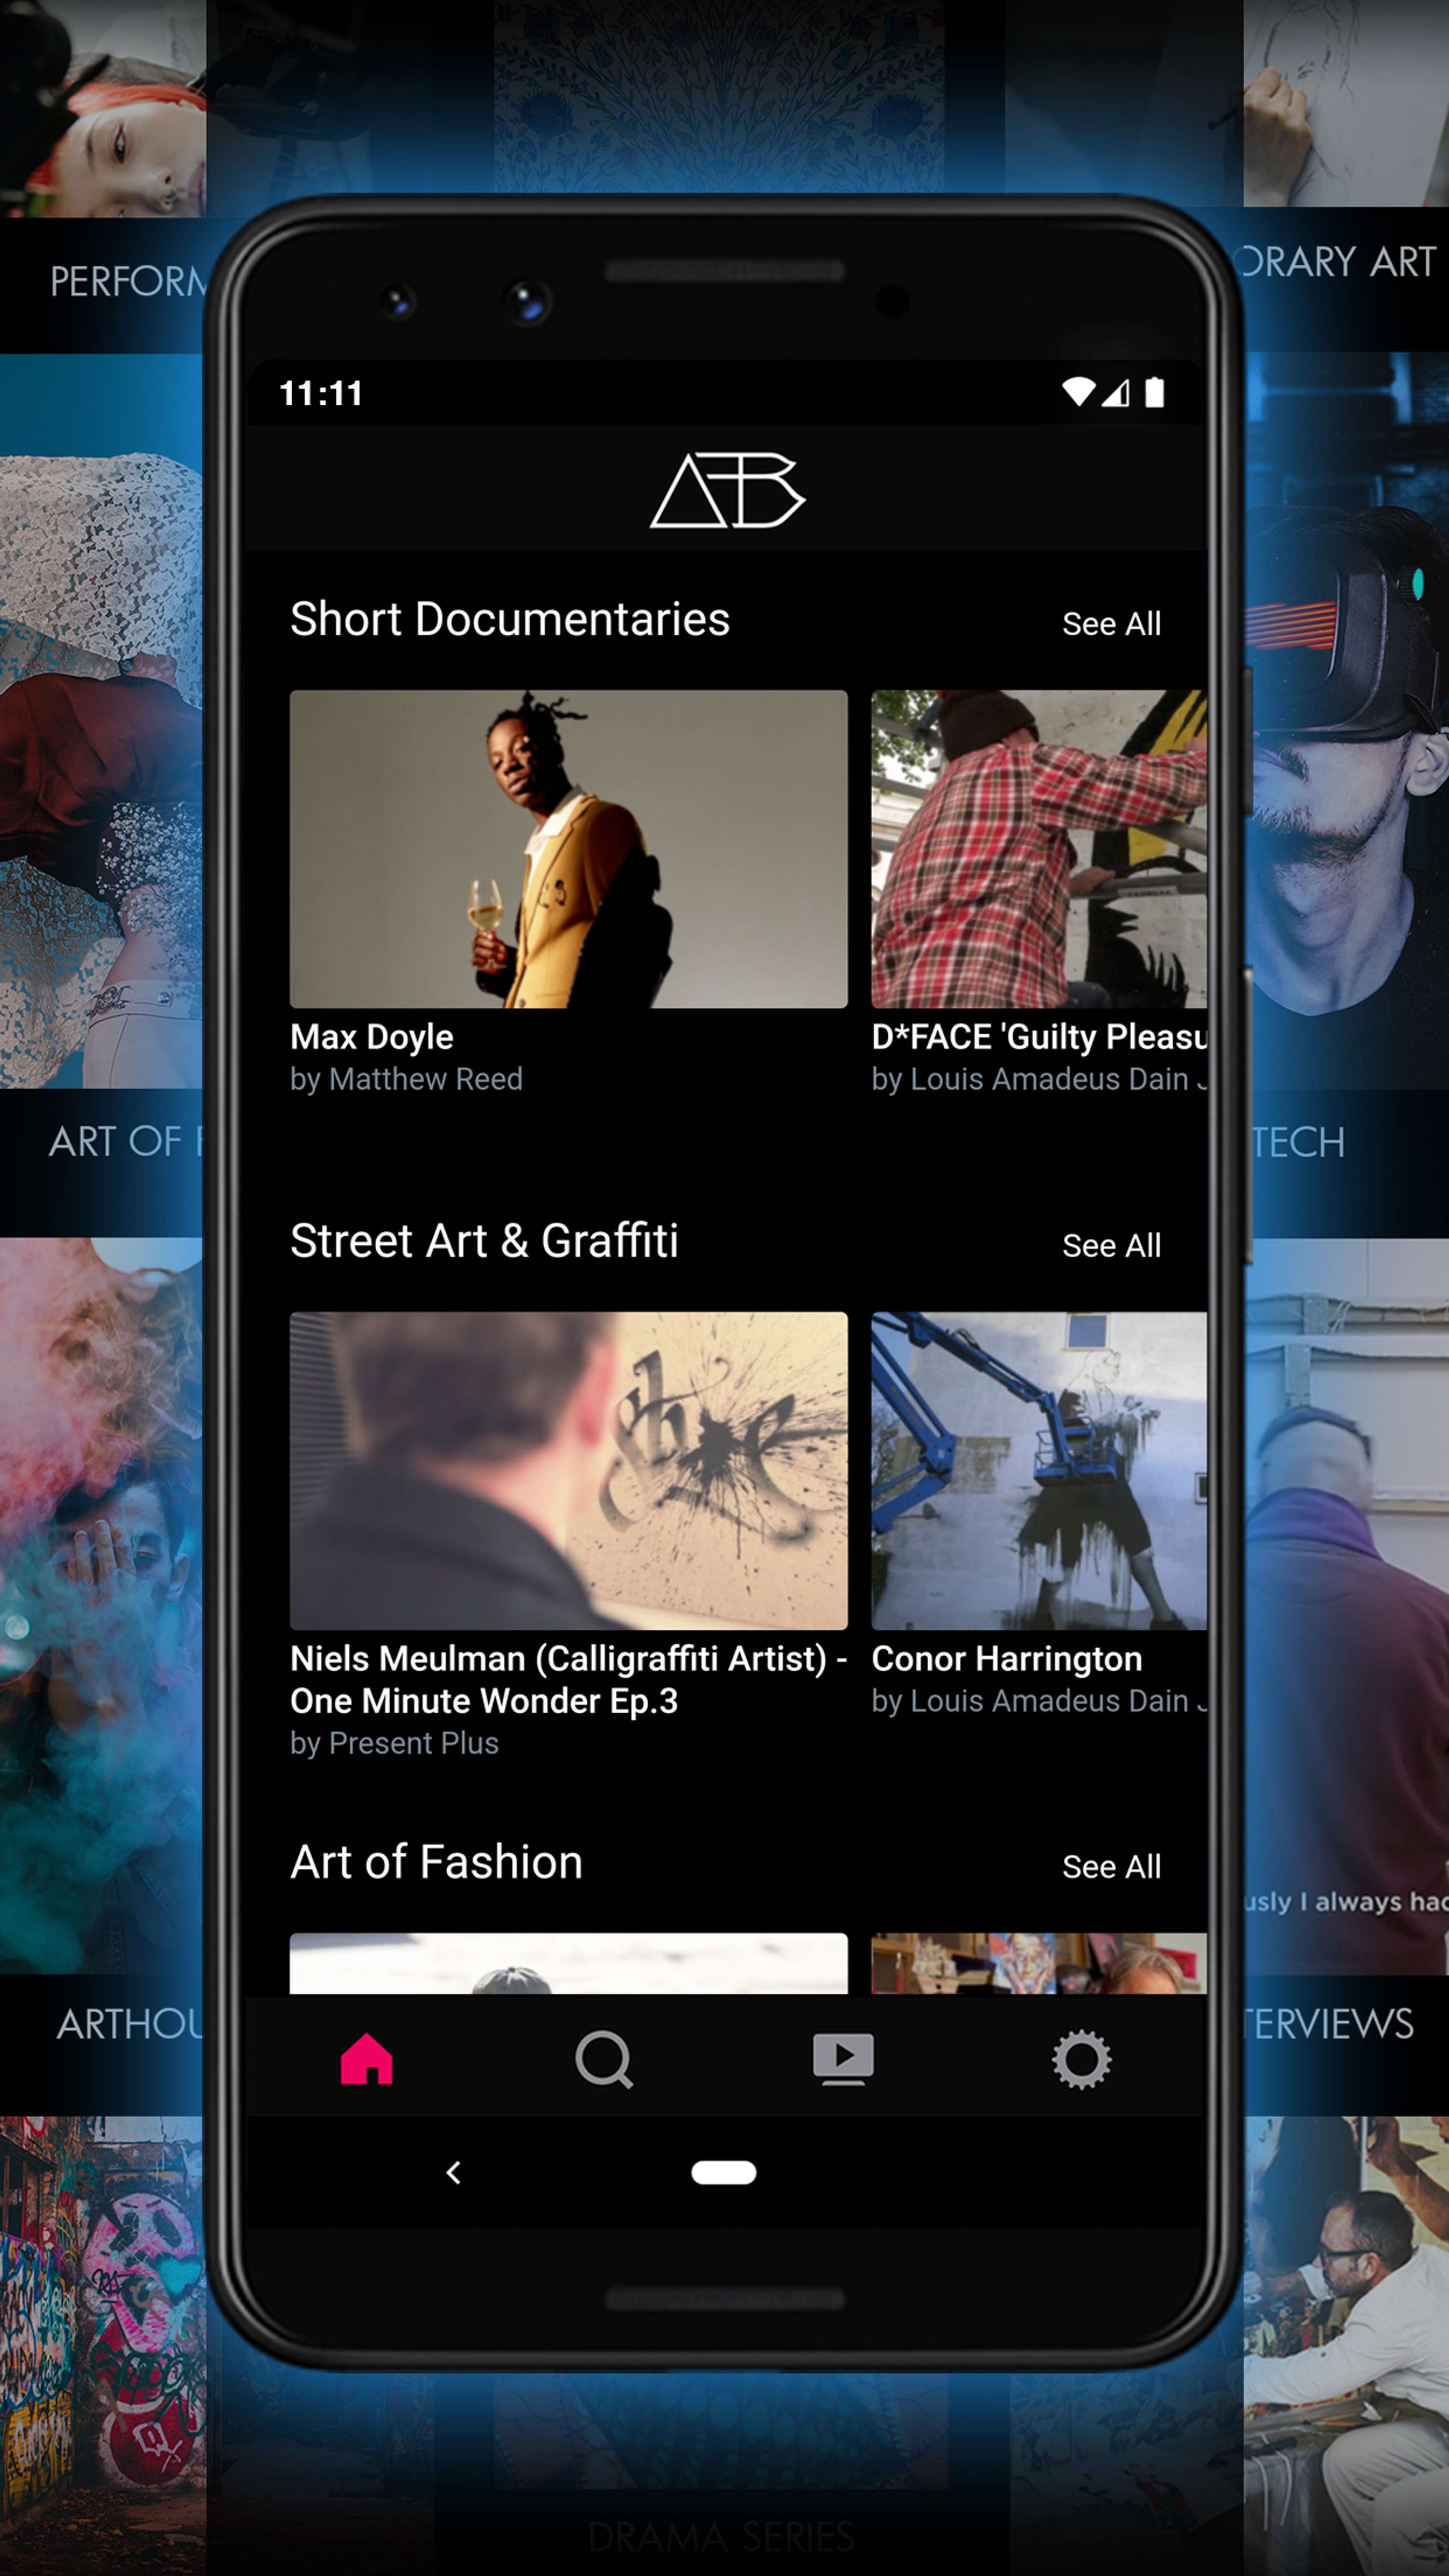Select 'by Matthew Reed' author text

[x=406, y=1080]
